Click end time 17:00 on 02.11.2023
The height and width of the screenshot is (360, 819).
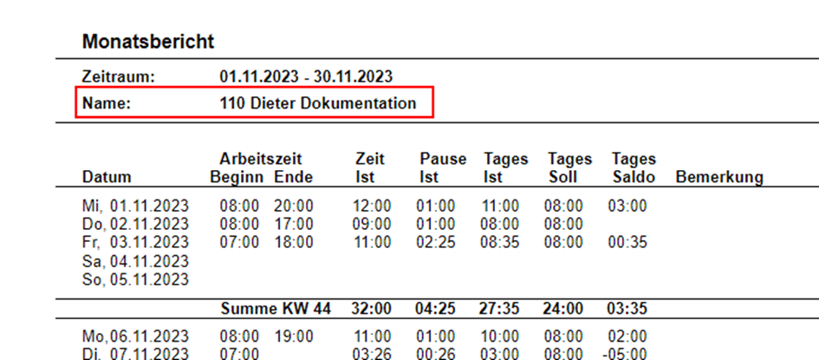pyautogui.click(x=294, y=224)
